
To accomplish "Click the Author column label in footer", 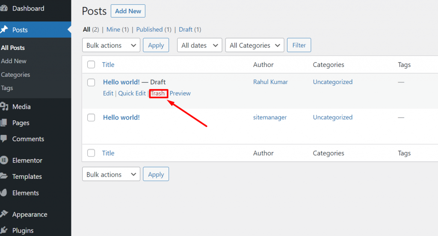I will [263, 153].
